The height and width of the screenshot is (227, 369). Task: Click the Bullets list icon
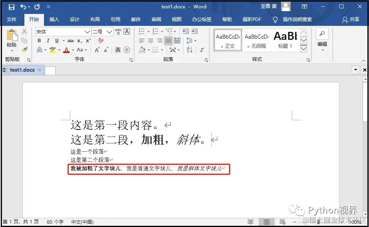142,31
